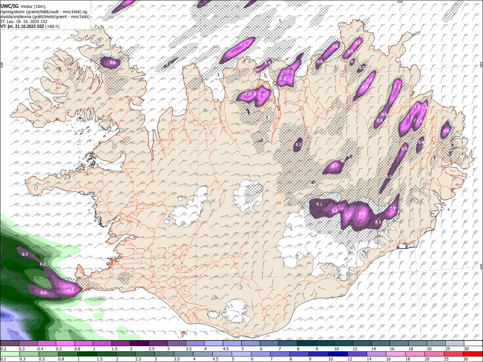Click the '1.4' snow value label

pyautogui.click(x=262, y=94)
